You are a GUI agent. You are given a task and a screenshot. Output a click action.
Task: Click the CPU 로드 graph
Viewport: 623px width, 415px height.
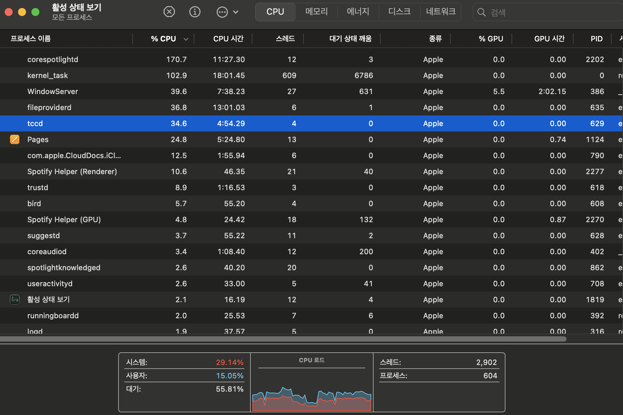click(x=311, y=394)
